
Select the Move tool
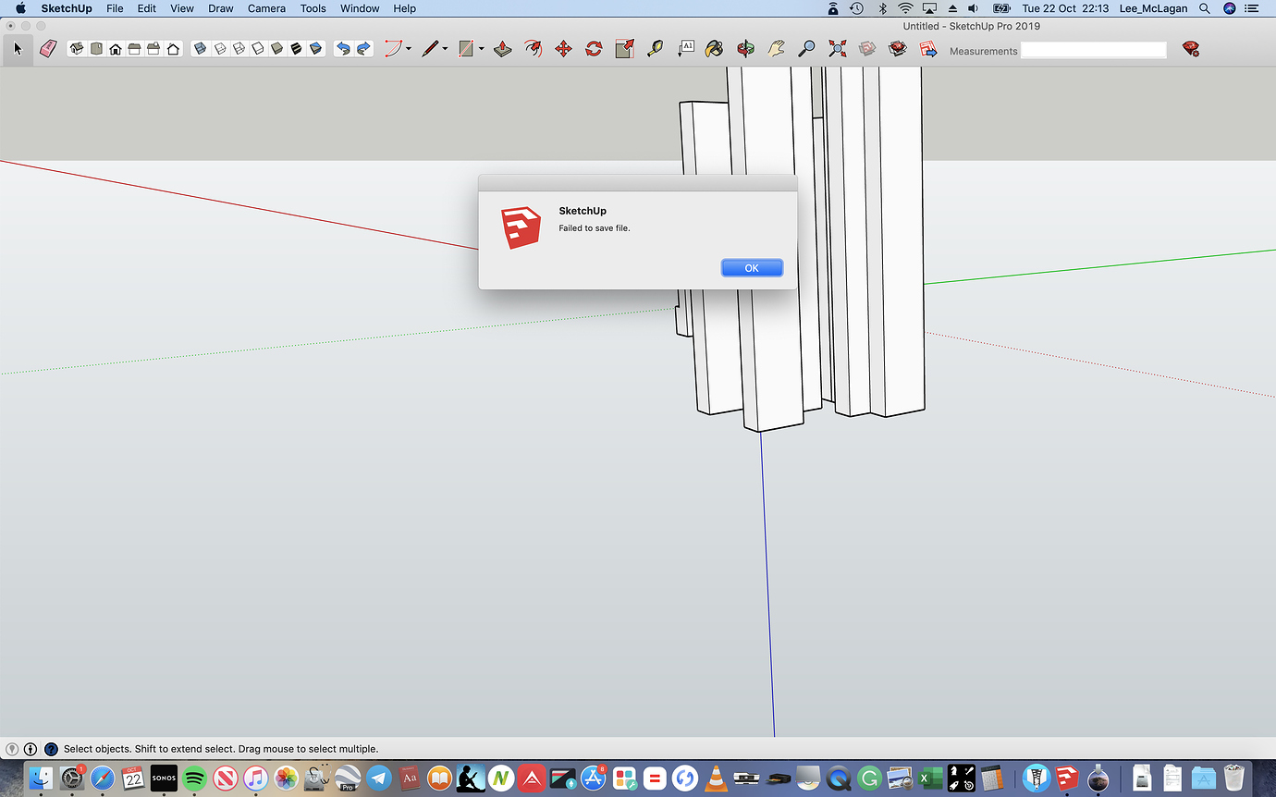pos(563,48)
